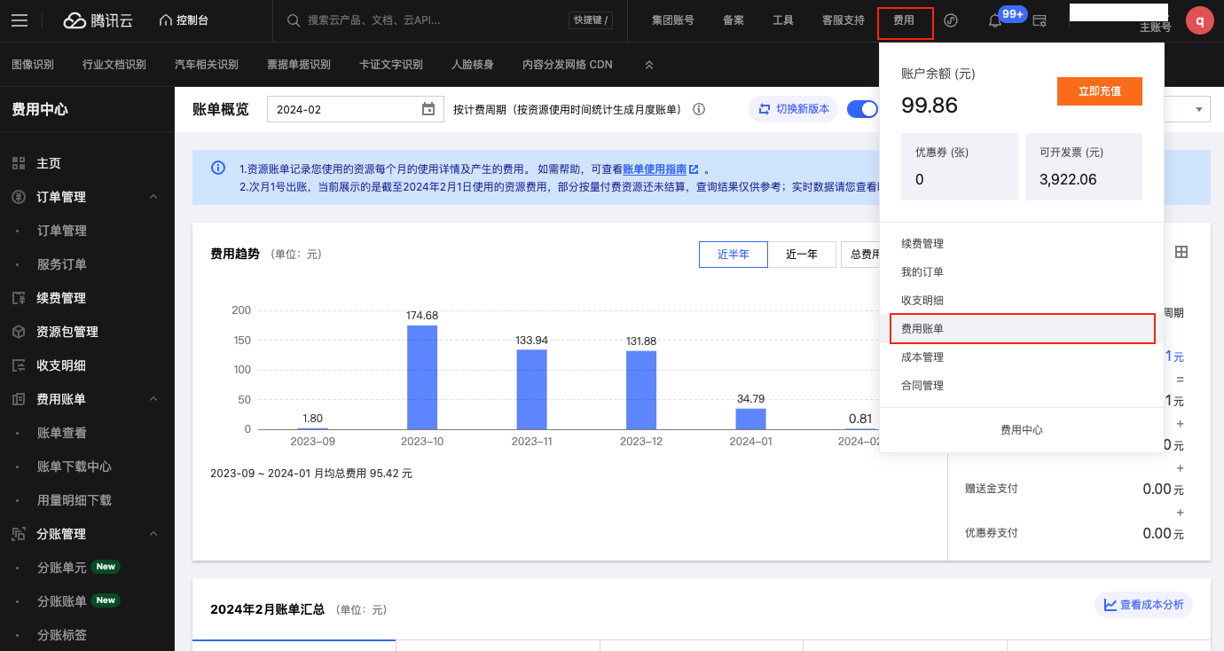
Task: Open the dropdown arrow at header right
Action: click(x=1200, y=109)
